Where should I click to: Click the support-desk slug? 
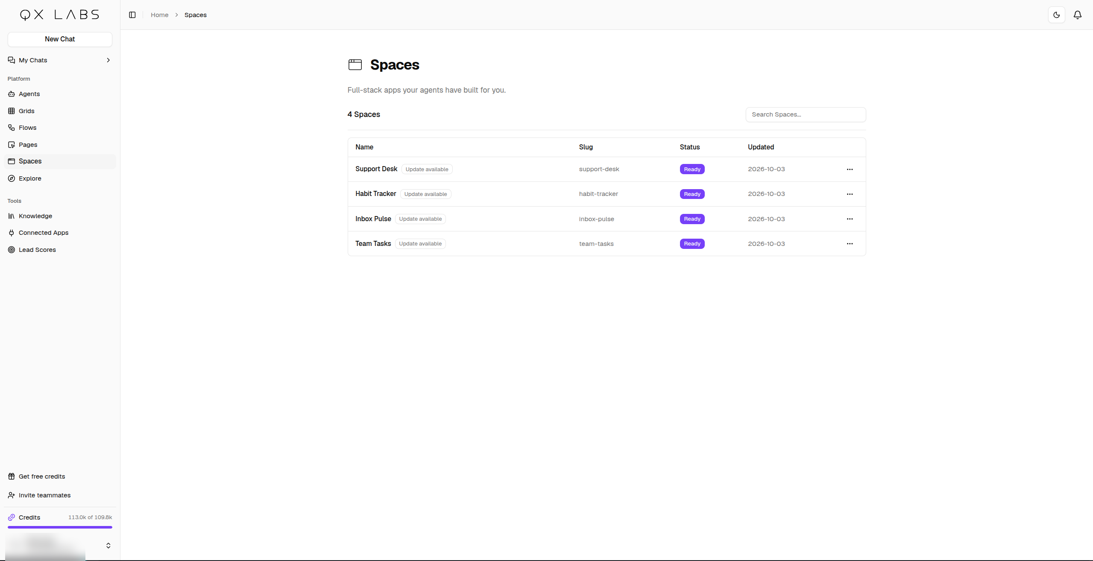[x=599, y=169]
